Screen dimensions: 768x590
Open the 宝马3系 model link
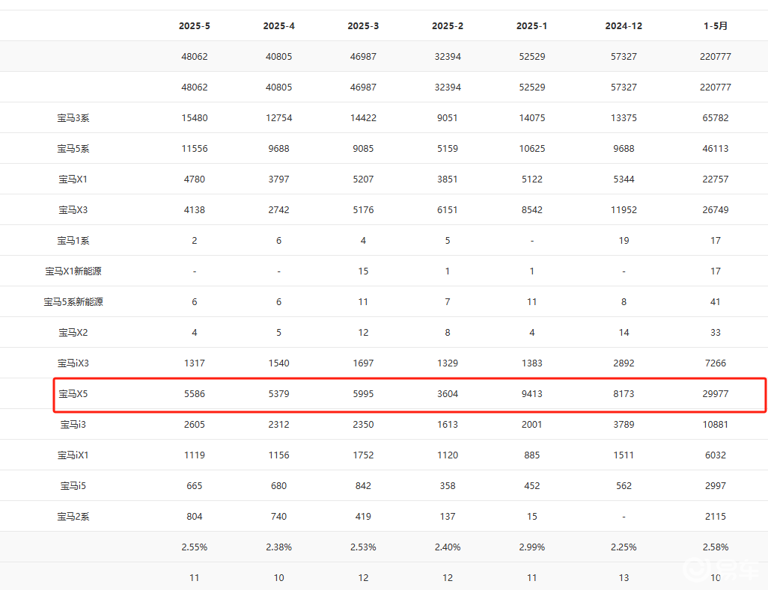73,118
